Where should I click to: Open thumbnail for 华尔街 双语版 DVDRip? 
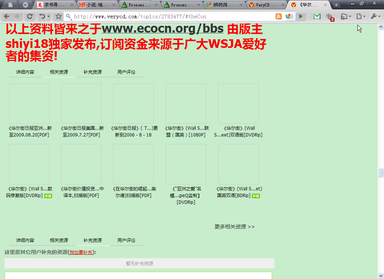(x=238, y=104)
